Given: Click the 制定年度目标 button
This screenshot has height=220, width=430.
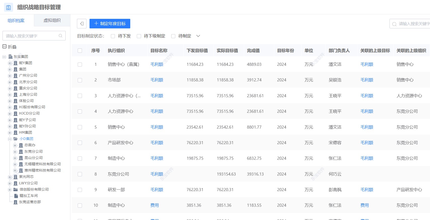Looking at the screenshot, I should point(110,24).
